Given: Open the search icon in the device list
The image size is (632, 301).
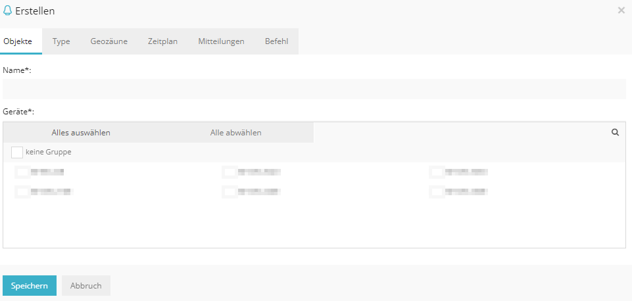Looking at the screenshot, I should [615, 132].
